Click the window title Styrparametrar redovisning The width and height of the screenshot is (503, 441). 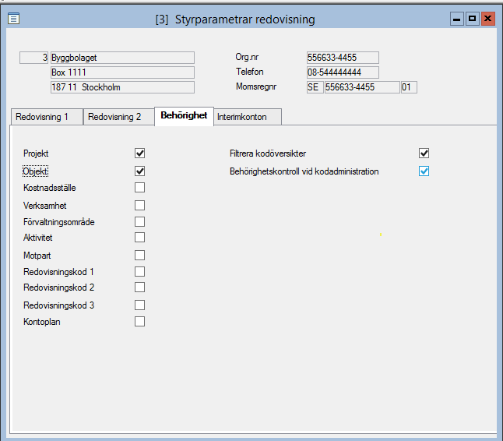pos(245,19)
